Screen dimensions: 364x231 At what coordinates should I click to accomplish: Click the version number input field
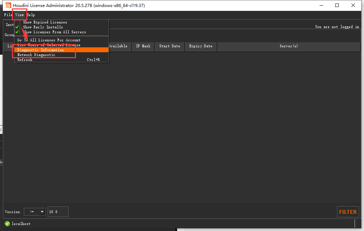58,212
